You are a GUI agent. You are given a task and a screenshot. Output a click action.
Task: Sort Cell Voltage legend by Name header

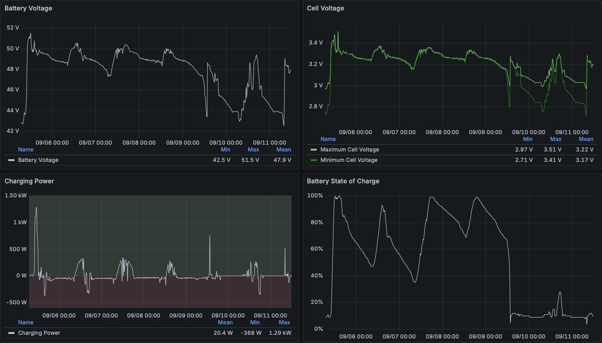(x=328, y=139)
